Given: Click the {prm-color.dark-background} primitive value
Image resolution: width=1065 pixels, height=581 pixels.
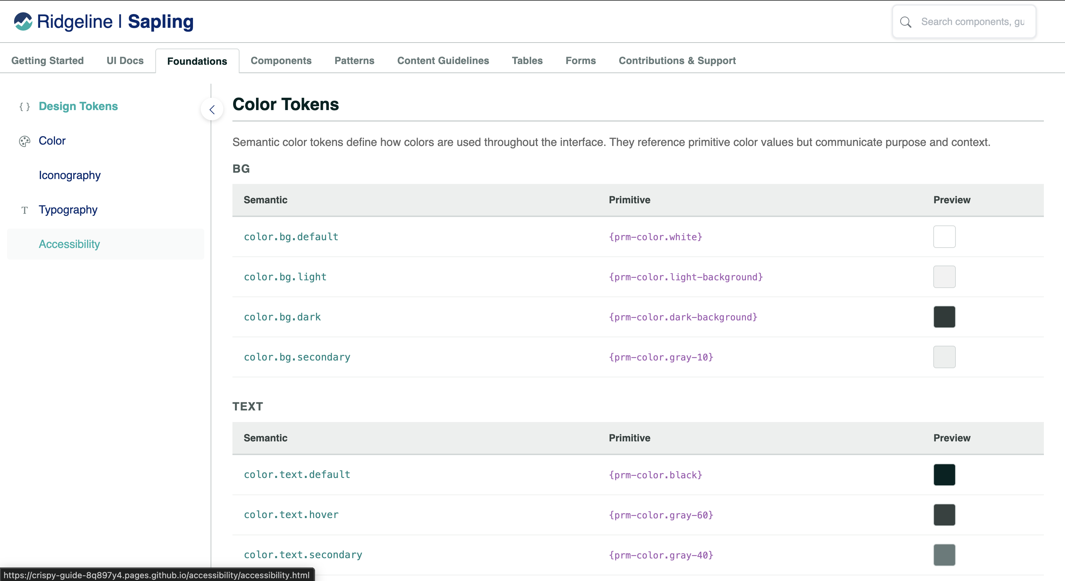Looking at the screenshot, I should (683, 317).
